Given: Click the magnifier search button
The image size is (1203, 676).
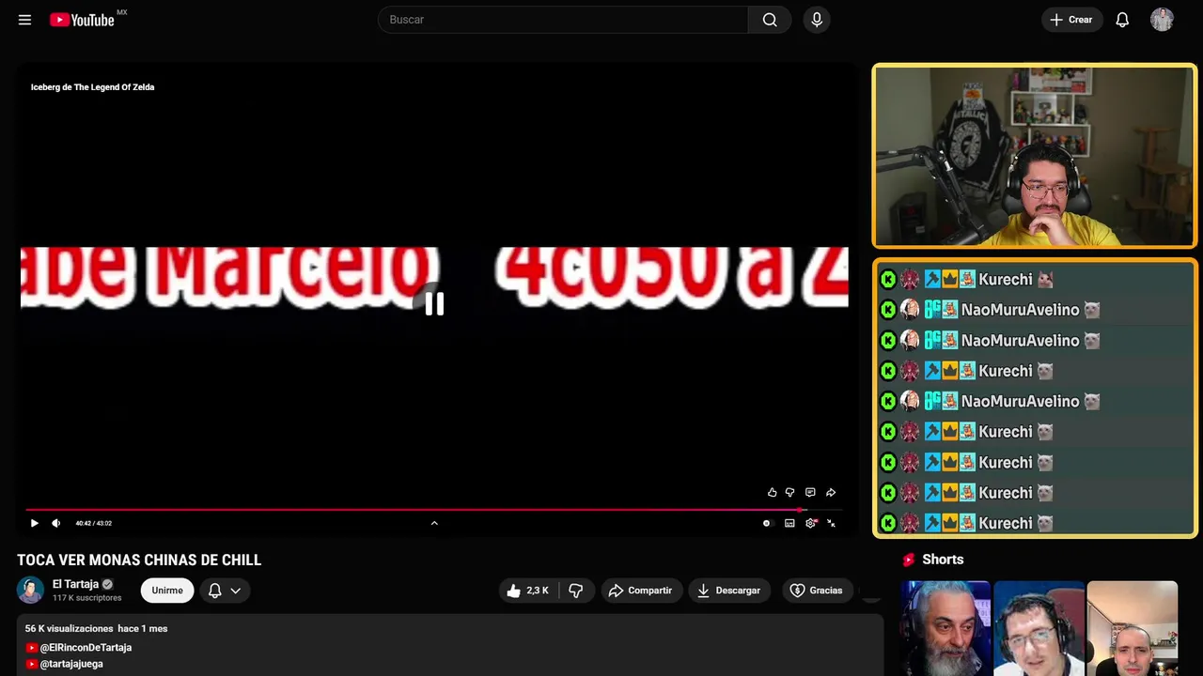Looking at the screenshot, I should coord(770,20).
